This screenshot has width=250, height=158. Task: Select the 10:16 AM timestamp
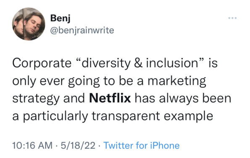tap(32, 145)
